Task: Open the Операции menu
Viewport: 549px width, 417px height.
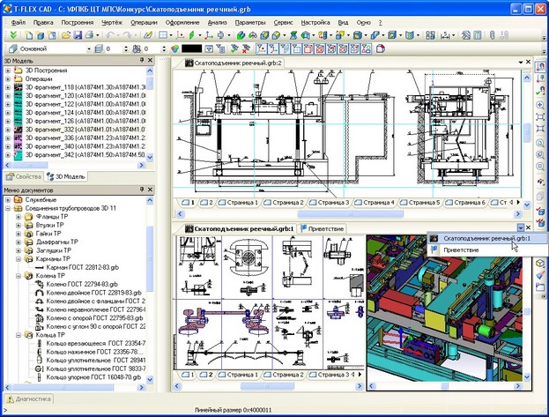Action: (x=144, y=22)
